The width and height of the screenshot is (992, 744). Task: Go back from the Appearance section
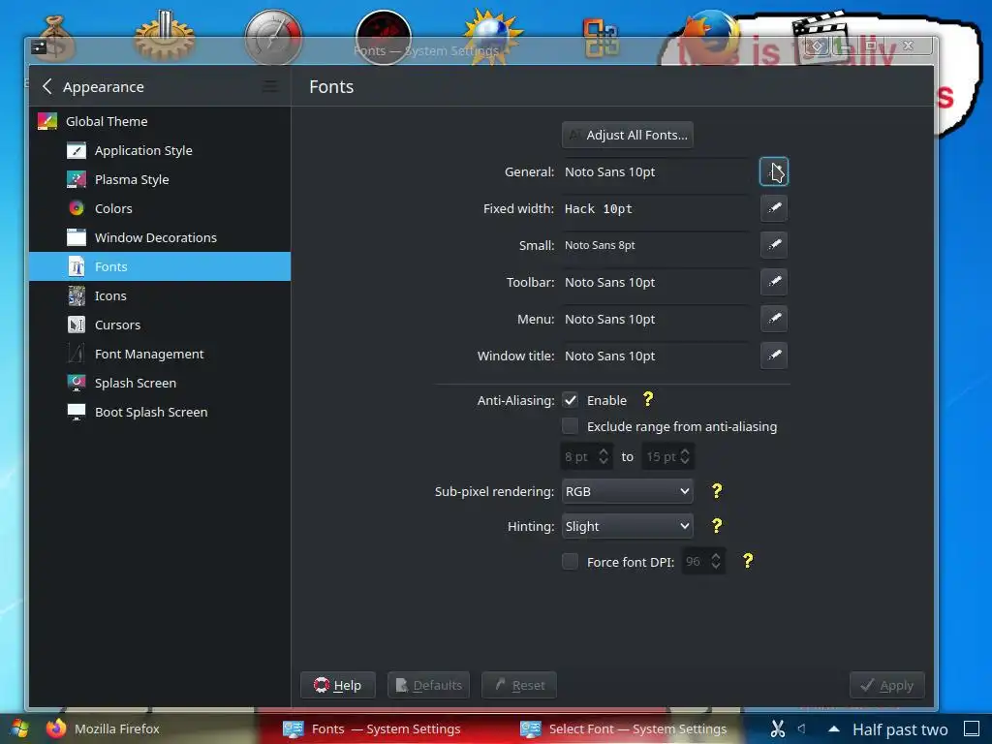46,86
